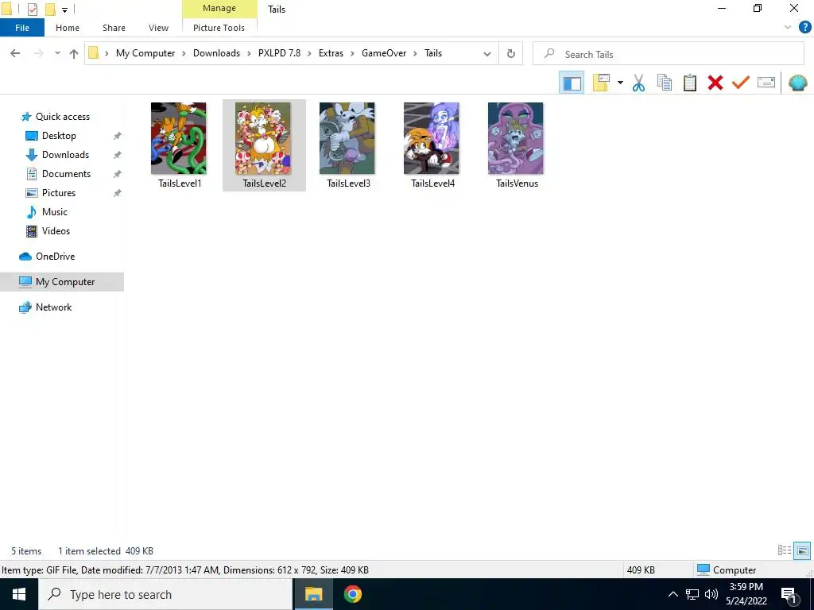Screen dimensions: 814x610
Task: Navigate to Extras breadcrumb folder
Action: (x=331, y=53)
